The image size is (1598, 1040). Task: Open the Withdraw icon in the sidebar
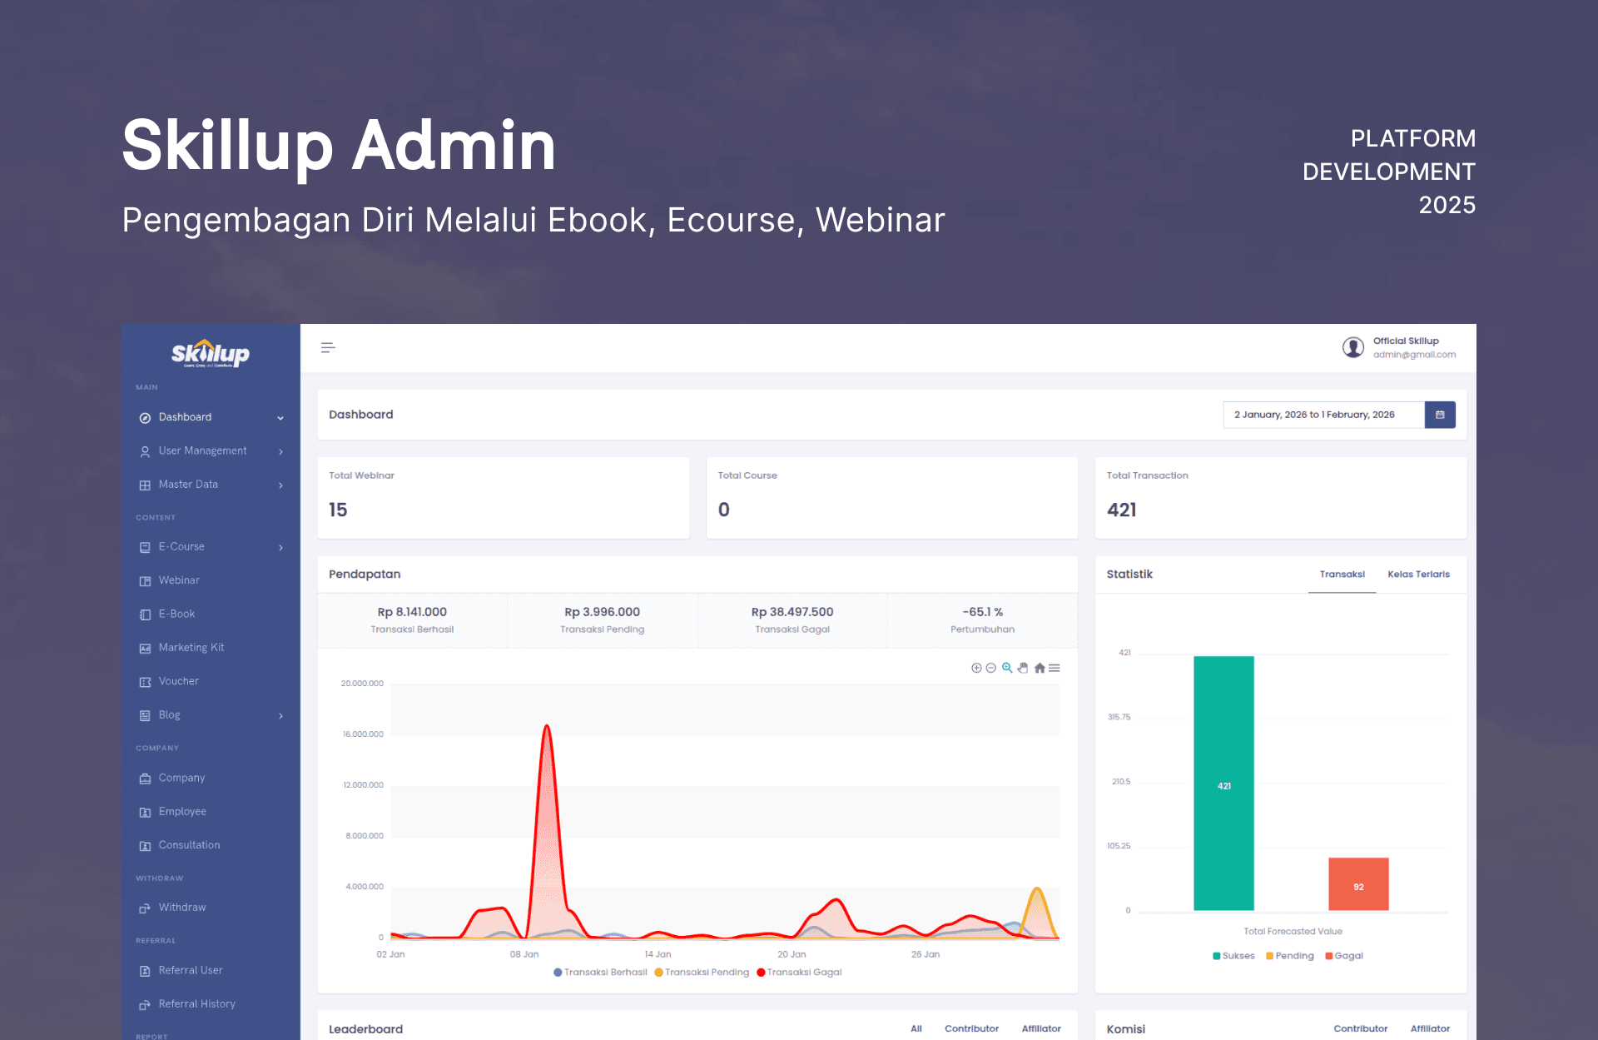145,908
